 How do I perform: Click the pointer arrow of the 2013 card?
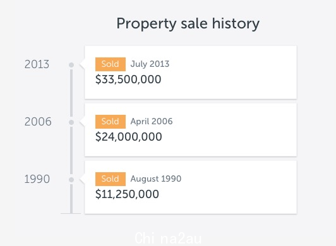click(82, 64)
